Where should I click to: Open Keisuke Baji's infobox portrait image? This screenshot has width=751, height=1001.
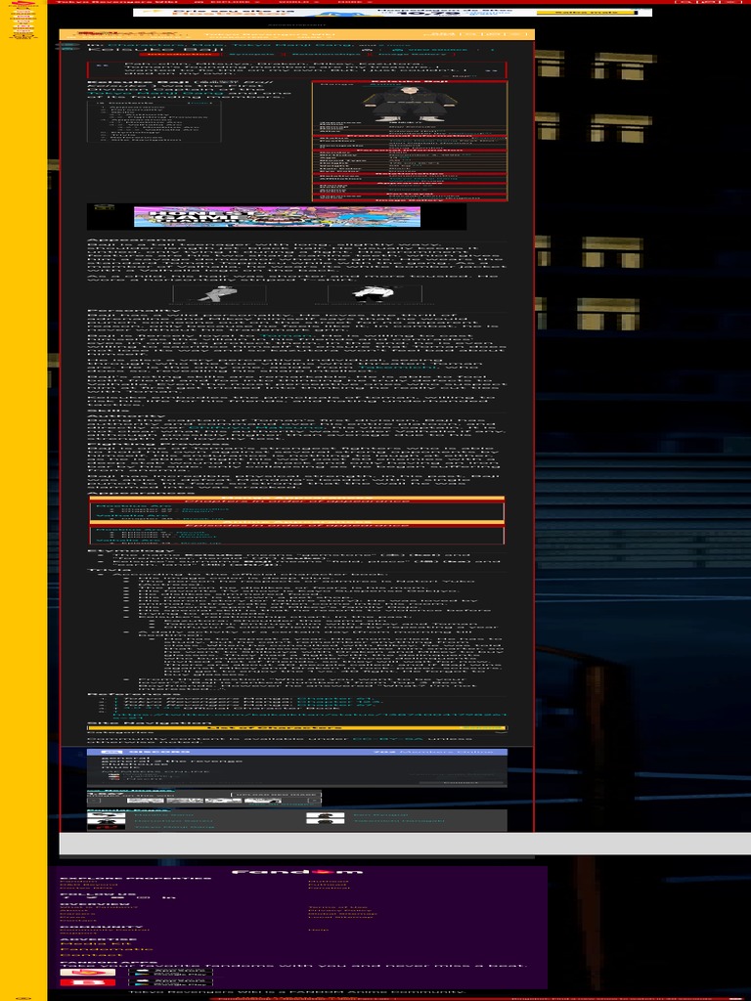point(410,104)
